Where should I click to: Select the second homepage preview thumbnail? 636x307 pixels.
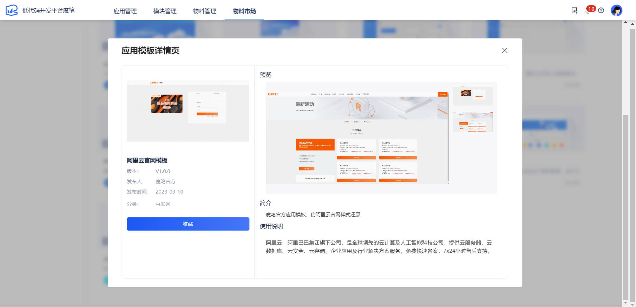(473, 122)
